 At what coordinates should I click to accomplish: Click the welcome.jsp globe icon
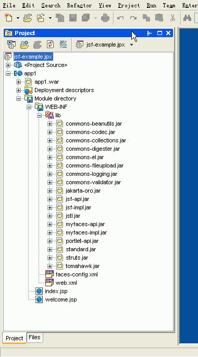[x=39, y=299]
